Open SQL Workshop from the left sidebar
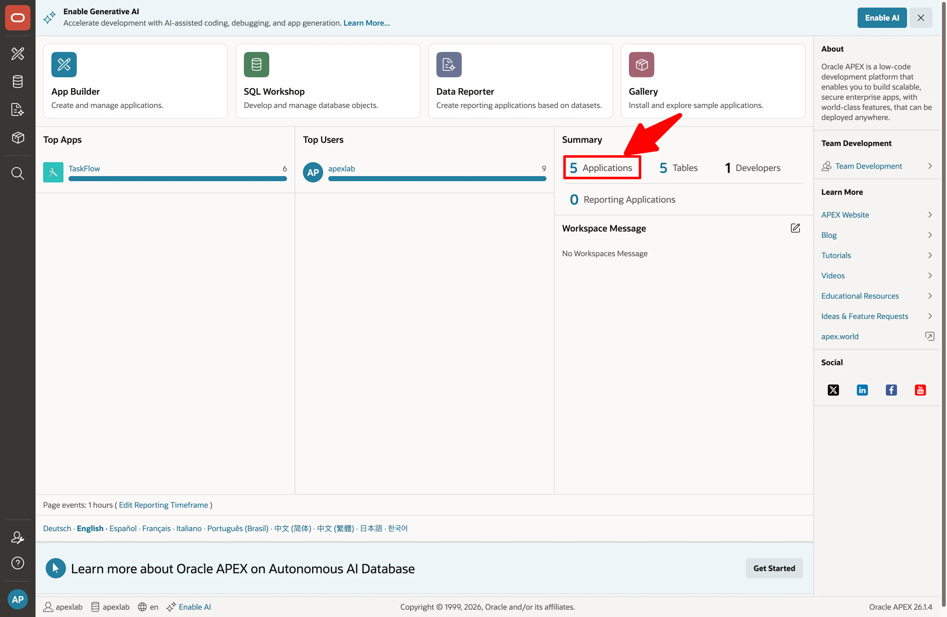This screenshot has height=617, width=947. point(17,81)
